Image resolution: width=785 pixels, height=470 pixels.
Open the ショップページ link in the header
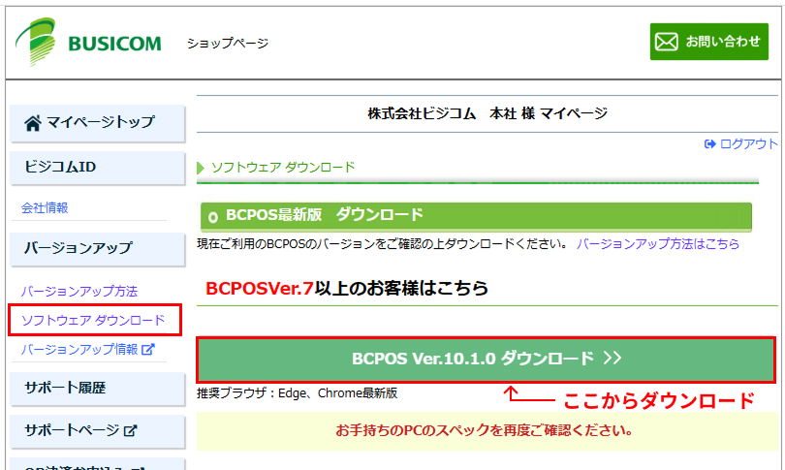[x=228, y=43]
